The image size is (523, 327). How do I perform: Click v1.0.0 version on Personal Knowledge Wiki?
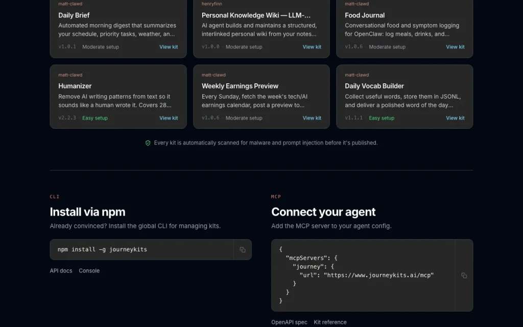coord(210,47)
